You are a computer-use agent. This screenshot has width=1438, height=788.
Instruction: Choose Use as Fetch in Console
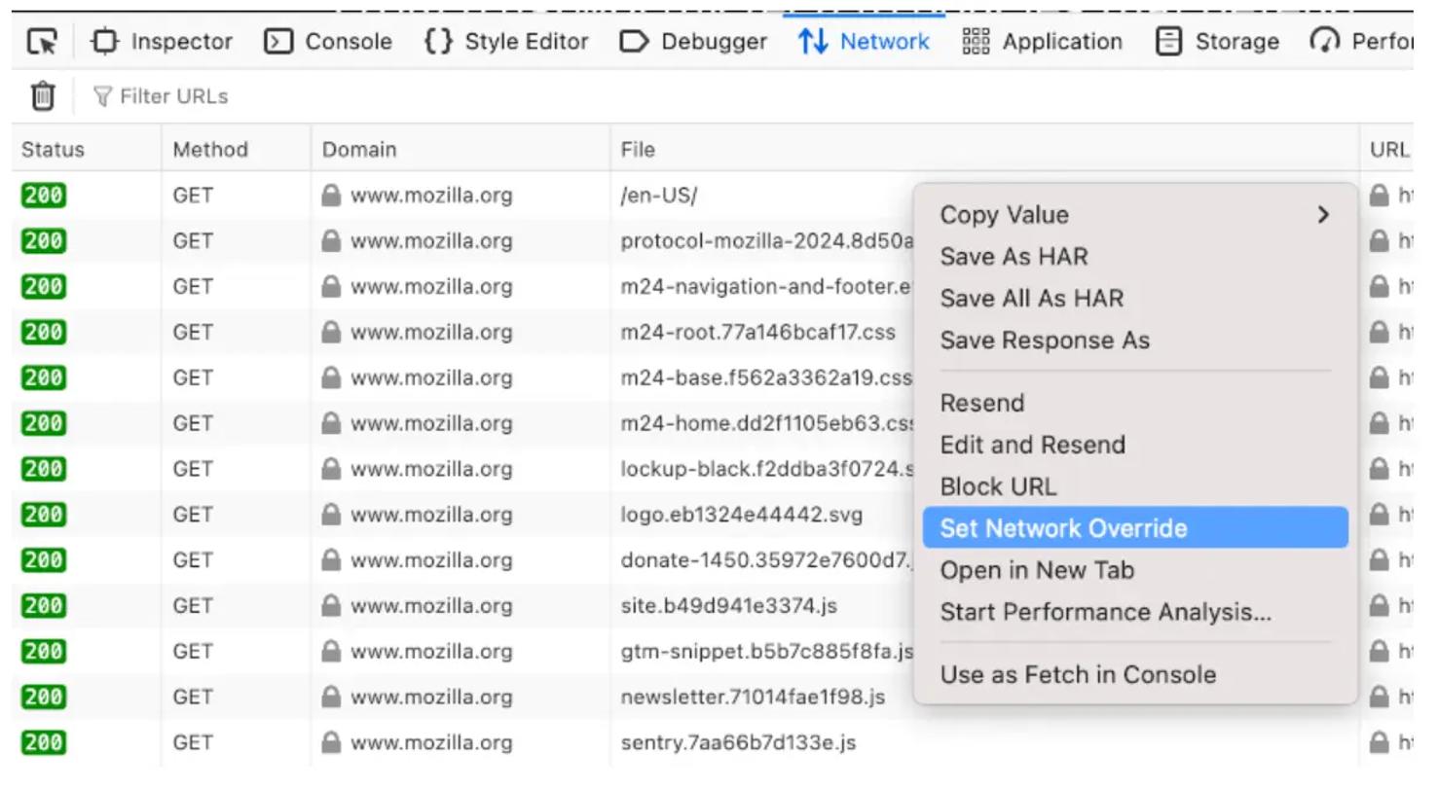1078,674
